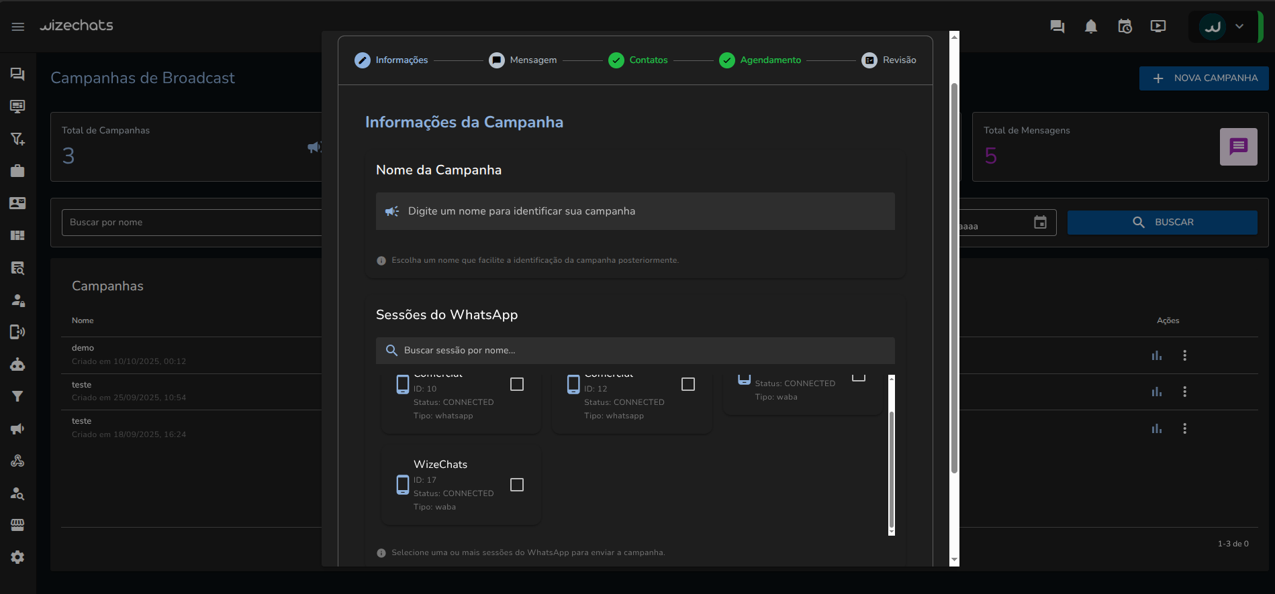Open the chat messages icon in header
The height and width of the screenshot is (594, 1275).
click(x=1057, y=27)
